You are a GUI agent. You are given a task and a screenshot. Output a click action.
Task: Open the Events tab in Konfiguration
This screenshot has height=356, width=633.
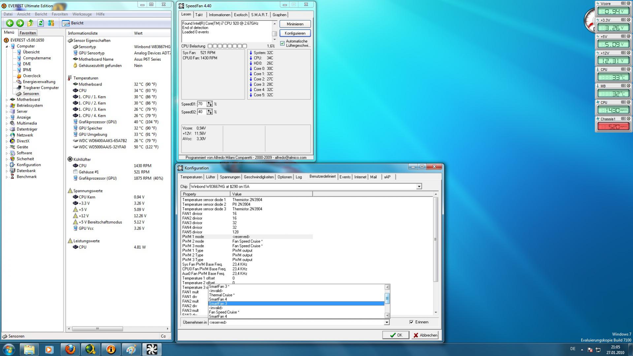345,177
